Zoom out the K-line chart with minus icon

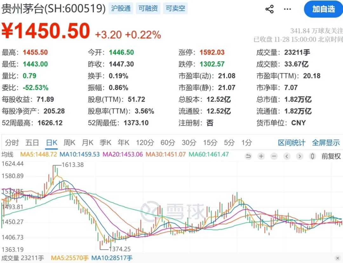point(274,156)
